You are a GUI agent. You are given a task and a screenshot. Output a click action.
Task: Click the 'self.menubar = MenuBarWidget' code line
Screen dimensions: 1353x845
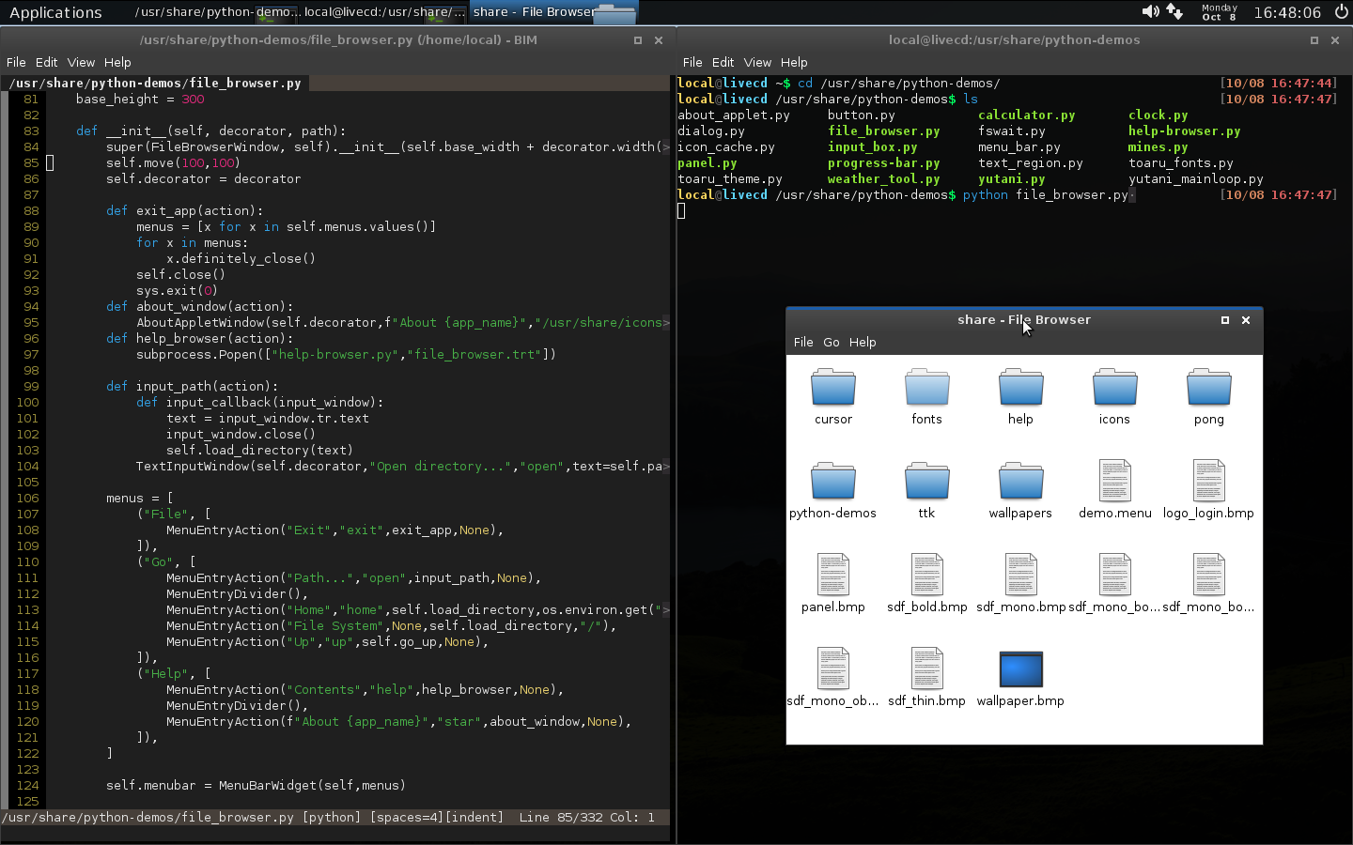tap(256, 785)
